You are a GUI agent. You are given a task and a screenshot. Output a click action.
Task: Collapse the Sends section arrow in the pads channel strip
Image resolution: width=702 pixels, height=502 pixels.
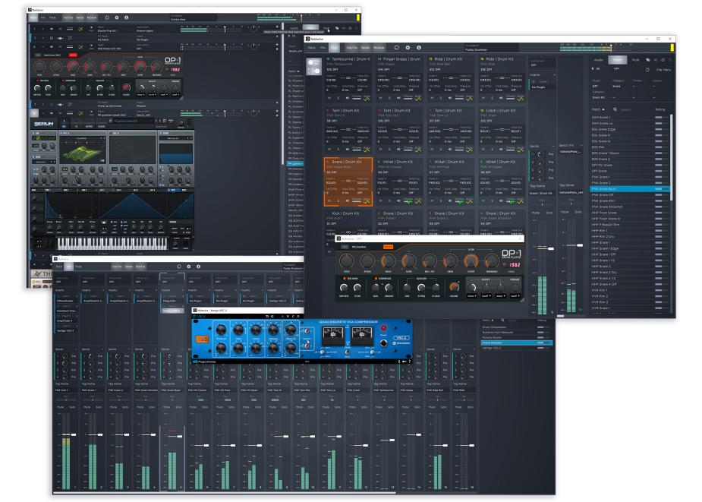[x=554, y=146]
